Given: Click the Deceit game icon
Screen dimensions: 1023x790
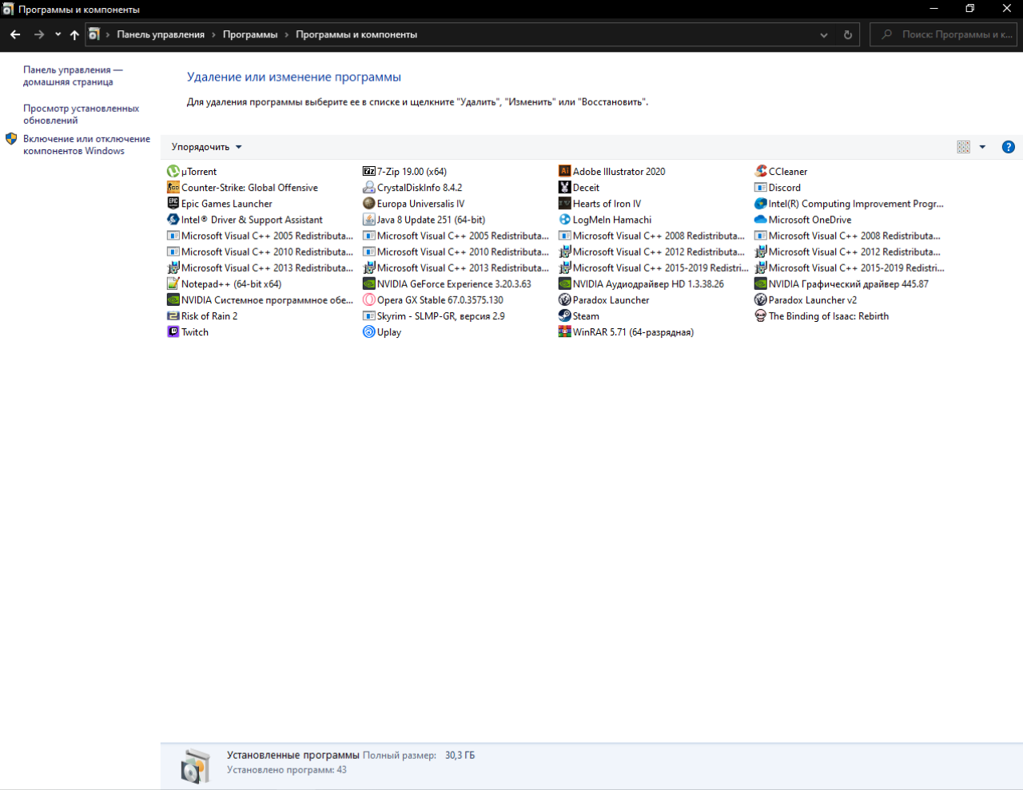Looking at the screenshot, I should pos(564,187).
